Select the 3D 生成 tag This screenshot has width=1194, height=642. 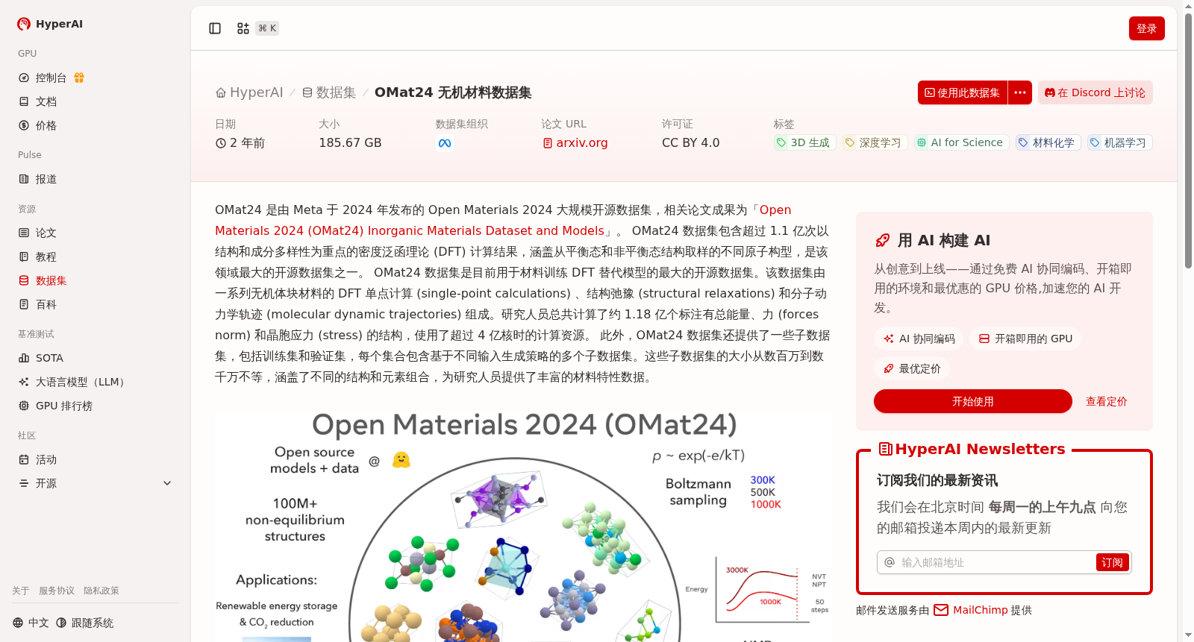(x=804, y=142)
